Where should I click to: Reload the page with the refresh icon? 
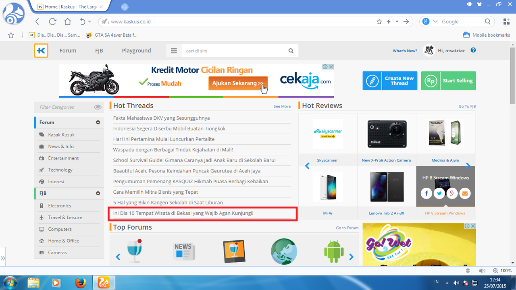click(x=52, y=22)
